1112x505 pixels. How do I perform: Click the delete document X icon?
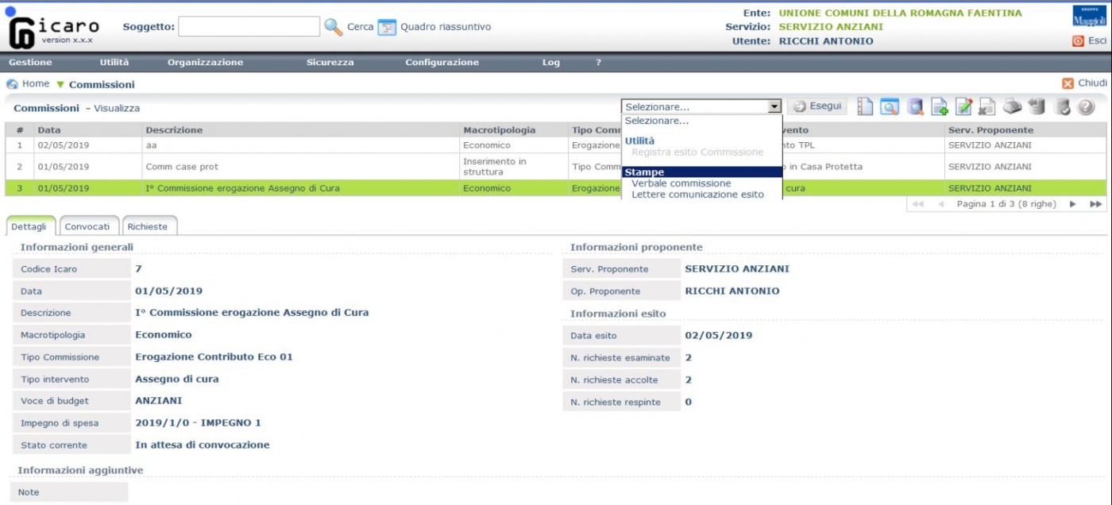pos(987,106)
